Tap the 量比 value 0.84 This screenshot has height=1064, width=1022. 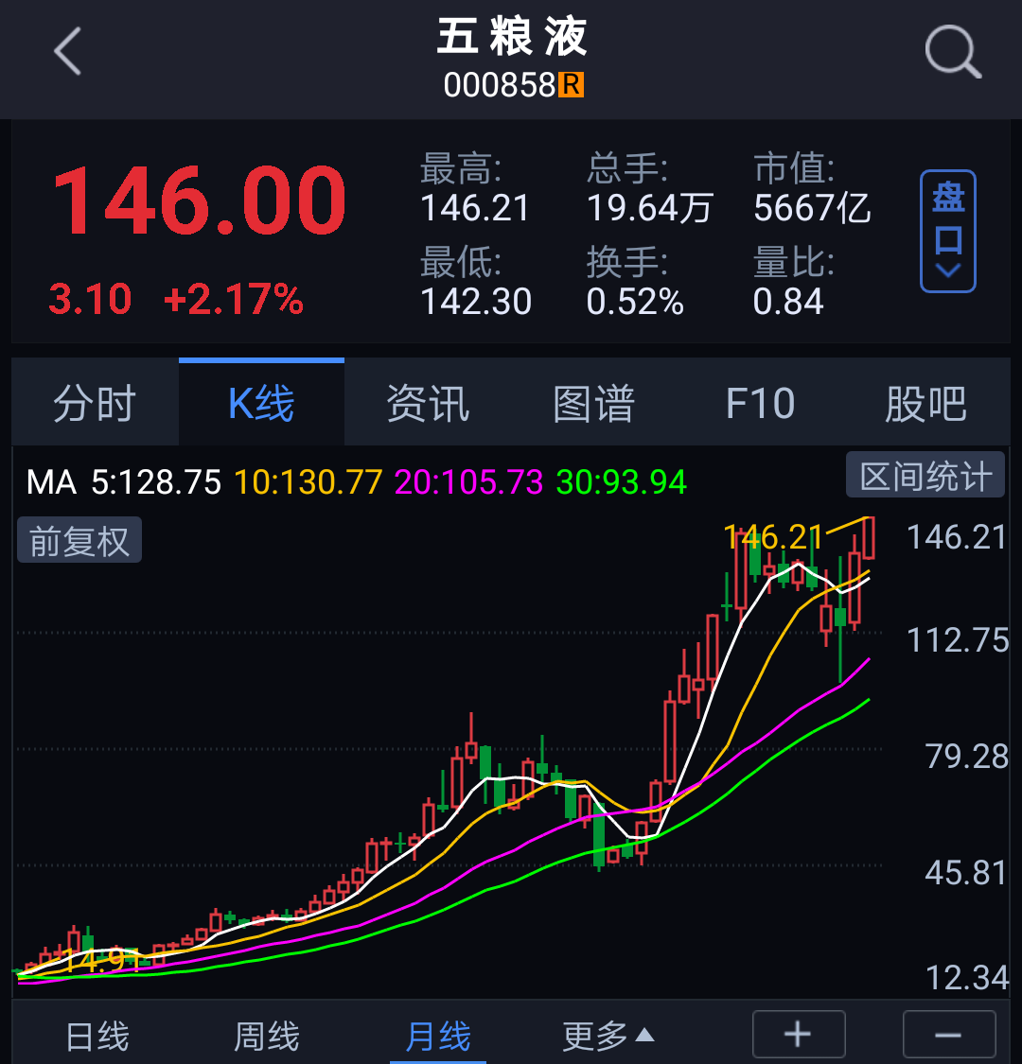[787, 302]
